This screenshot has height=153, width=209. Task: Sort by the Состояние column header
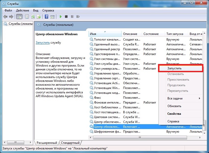[153, 34]
